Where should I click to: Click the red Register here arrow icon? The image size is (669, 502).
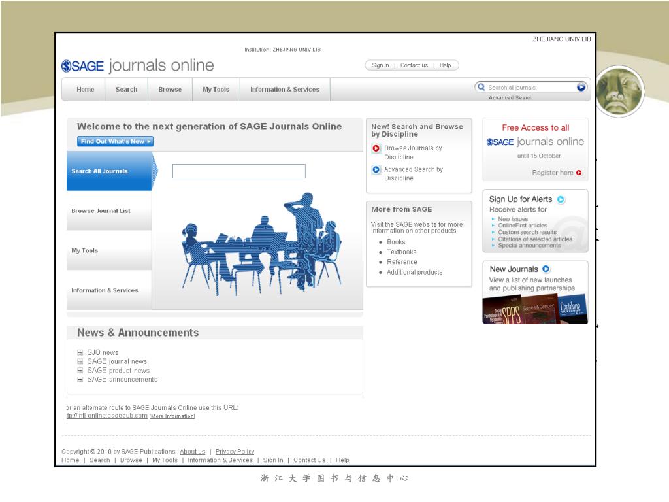click(579, 173)
